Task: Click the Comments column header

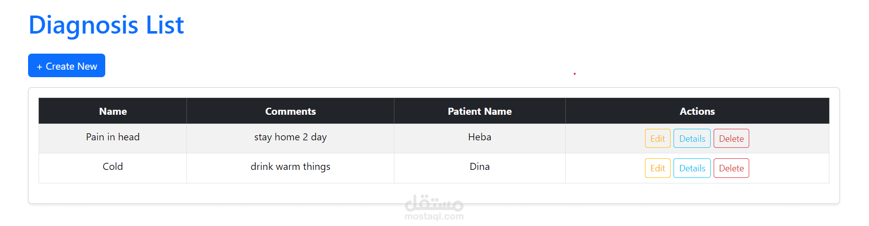Action: [x=290, y=111]
